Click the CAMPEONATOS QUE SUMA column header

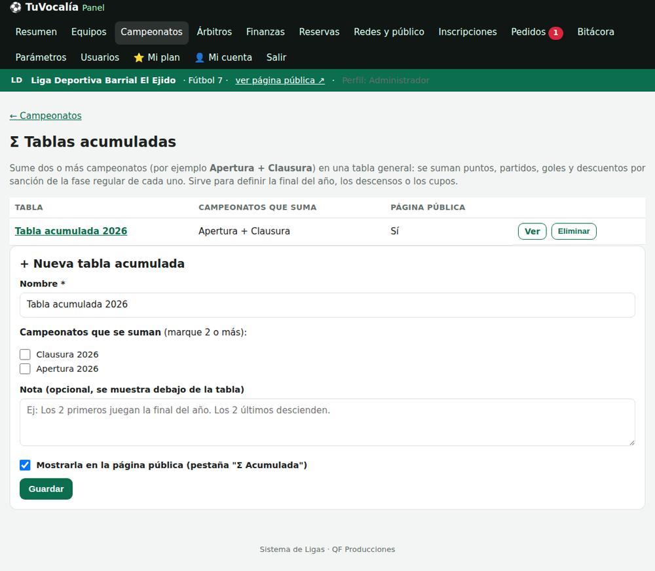257,208
